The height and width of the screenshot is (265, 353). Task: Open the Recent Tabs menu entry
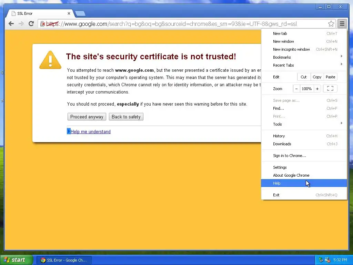pyautogui.click(x=304, y=65)
